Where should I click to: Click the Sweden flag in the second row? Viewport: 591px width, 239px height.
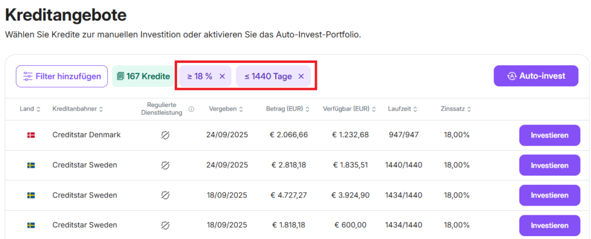click(31, 165)
